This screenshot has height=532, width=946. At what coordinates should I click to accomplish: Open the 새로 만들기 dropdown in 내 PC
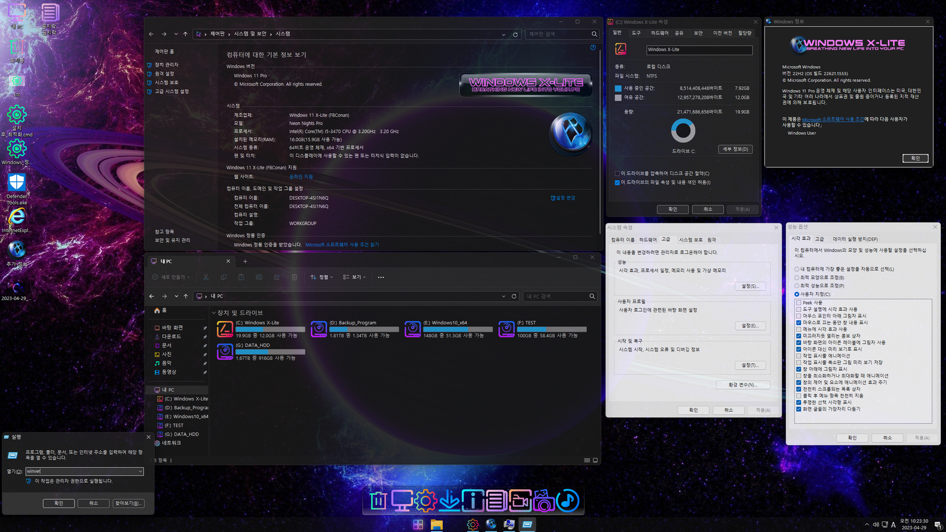[x=171, y=277]
